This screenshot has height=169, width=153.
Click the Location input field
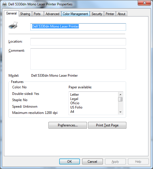tap(78, 42)
